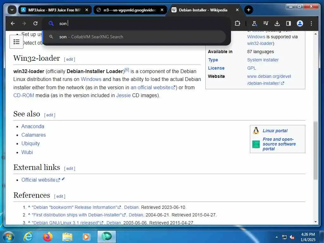
Task: Follow the Windows link in Win32-loader paragraph
Action: click(91, 79)
